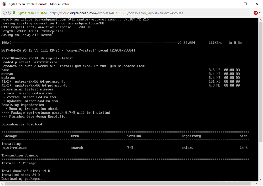Click 'extras: mirror.vodien.com' line

pos(30,97)
